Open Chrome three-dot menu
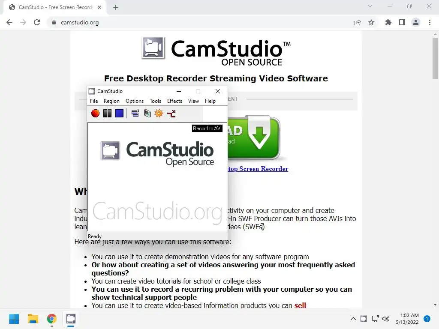 point(430,22)
